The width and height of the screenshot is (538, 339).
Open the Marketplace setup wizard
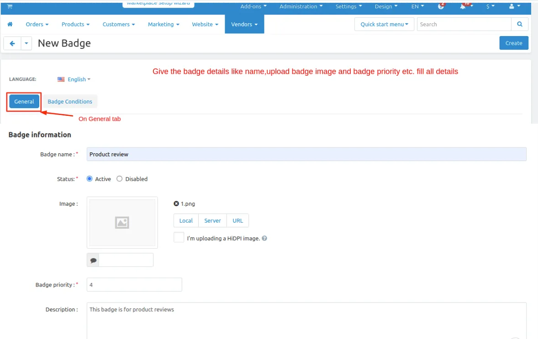point(158,4)
